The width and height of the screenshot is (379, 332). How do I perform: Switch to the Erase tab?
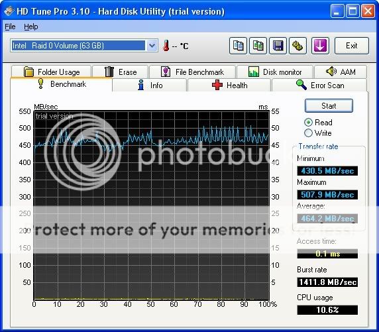pos(121,72)
